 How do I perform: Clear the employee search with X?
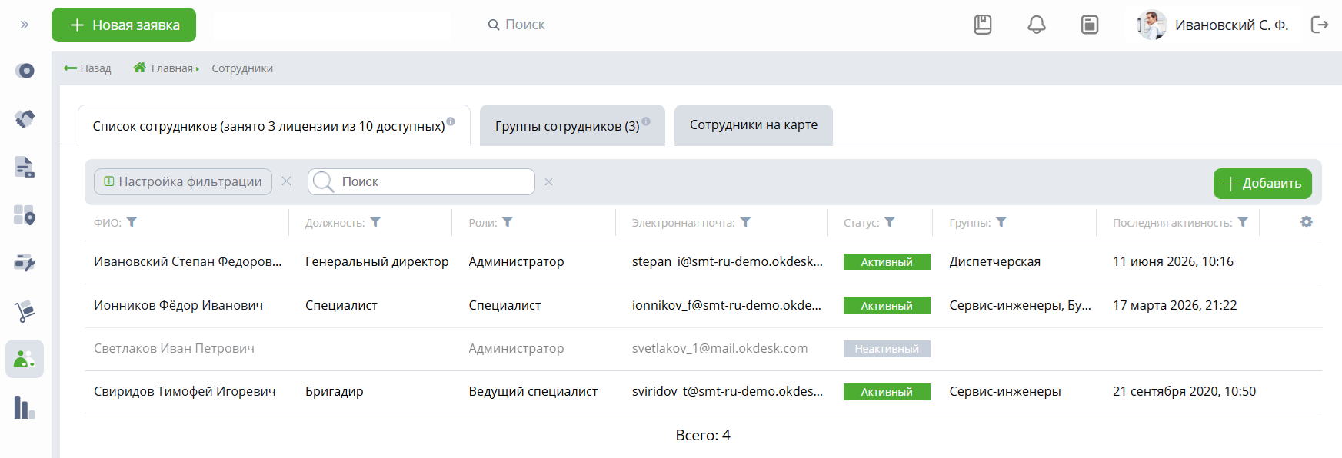548,182
